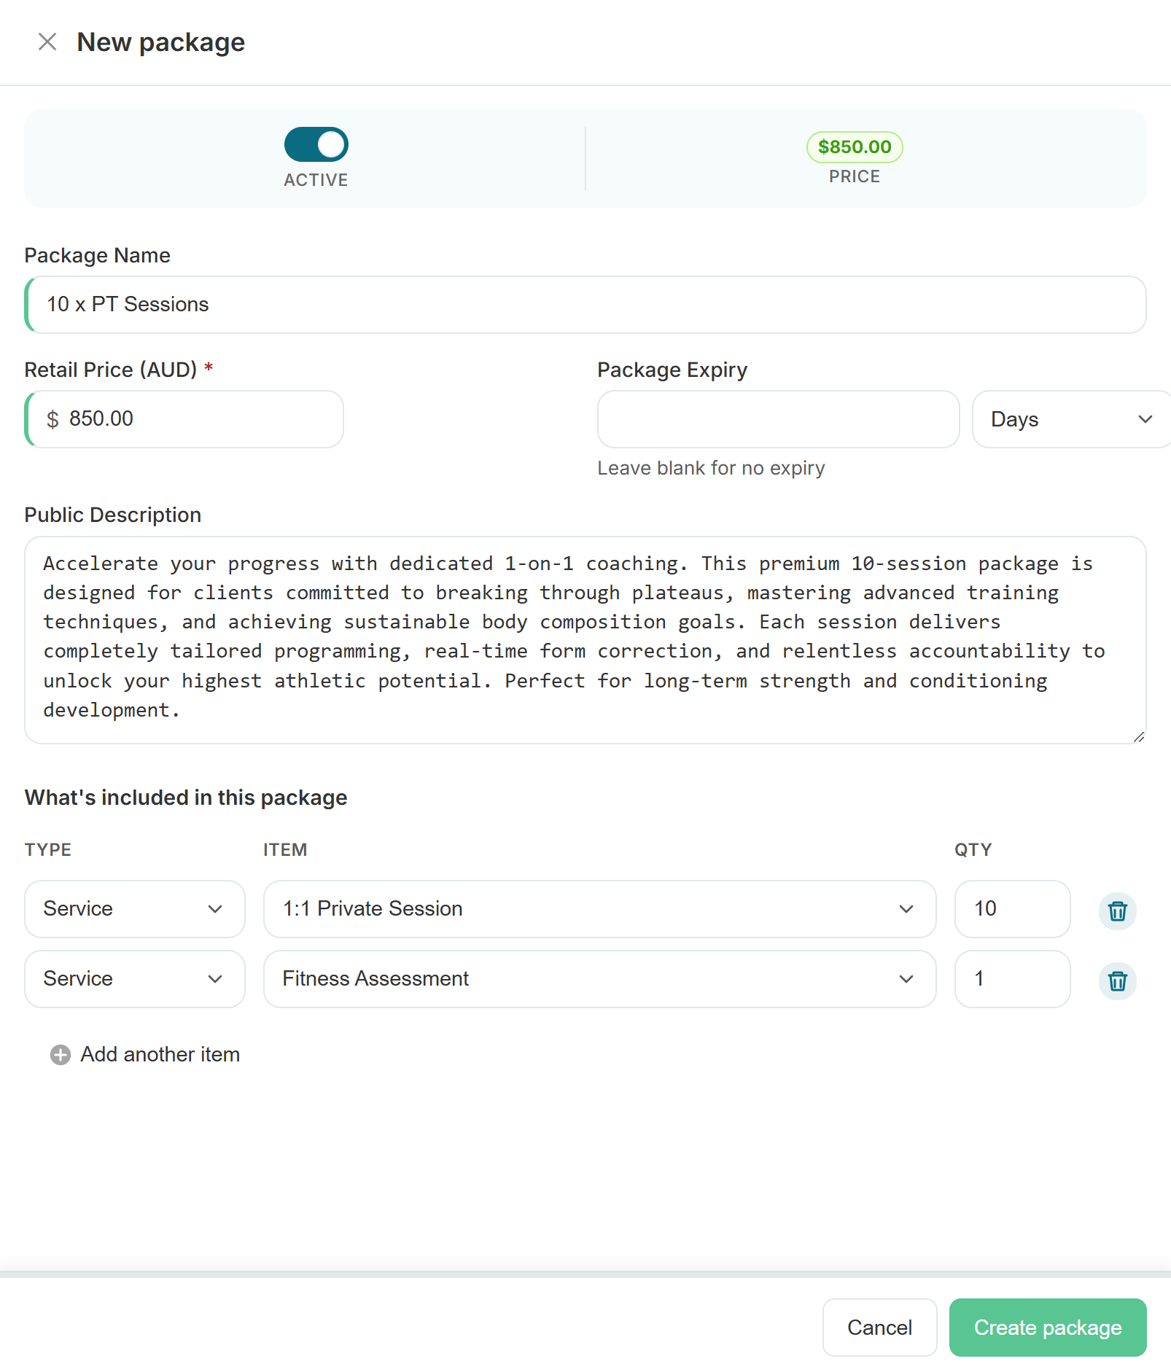This screenshot has width=1171, height=1372.
Task: Click the ITEM column header
Action: pyautogui.click(x=285, y=850)
